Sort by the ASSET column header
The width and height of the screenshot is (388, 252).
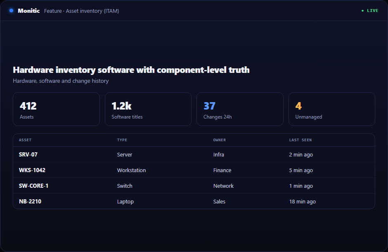point(25,140)
